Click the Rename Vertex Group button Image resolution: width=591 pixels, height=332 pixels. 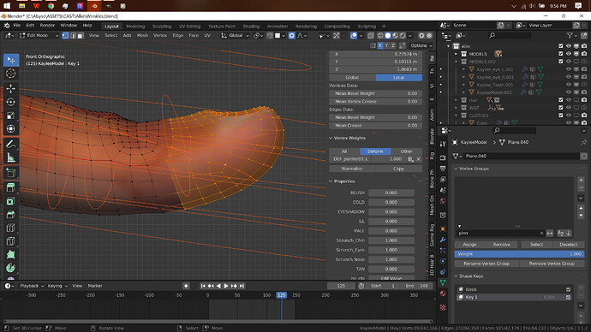487,264
